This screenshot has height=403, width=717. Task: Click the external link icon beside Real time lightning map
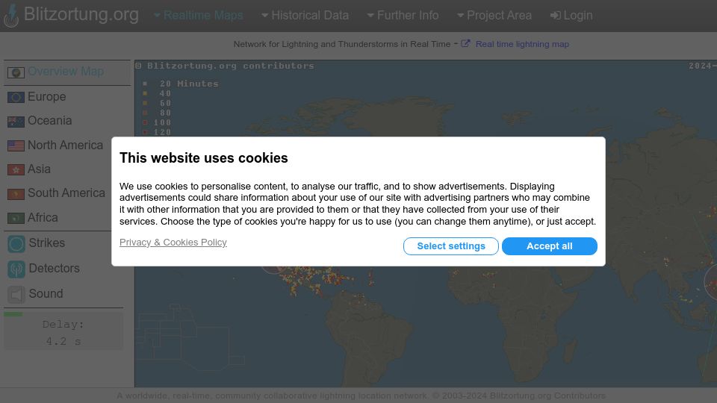465,44
